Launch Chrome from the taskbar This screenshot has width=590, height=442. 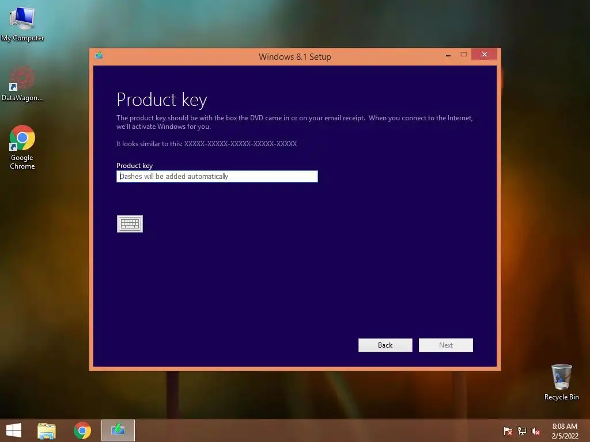pos(82,430)
